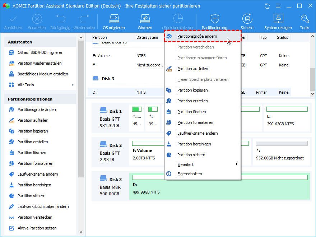Click the sidebar scrollbar up arrow
The height and width of the screenshot is (237, 316).
coord(81,38)
